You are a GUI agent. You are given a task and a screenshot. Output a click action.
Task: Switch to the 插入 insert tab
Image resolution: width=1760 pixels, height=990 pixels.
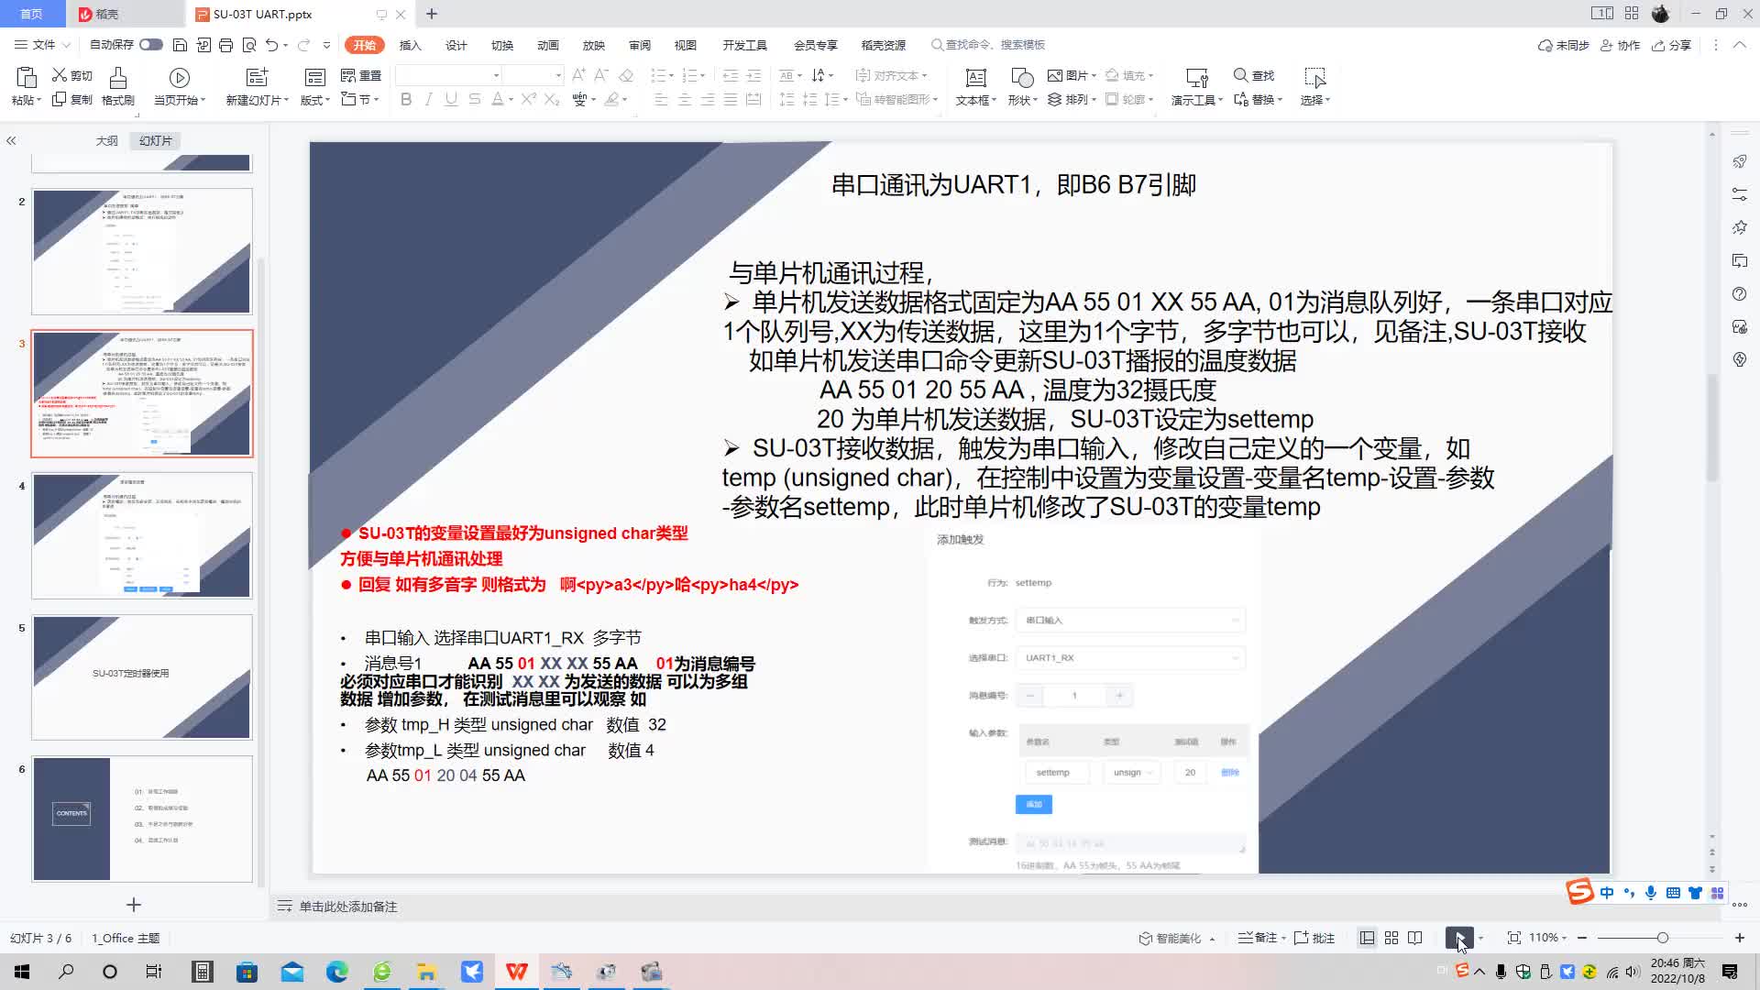click(x=410, y=45)
